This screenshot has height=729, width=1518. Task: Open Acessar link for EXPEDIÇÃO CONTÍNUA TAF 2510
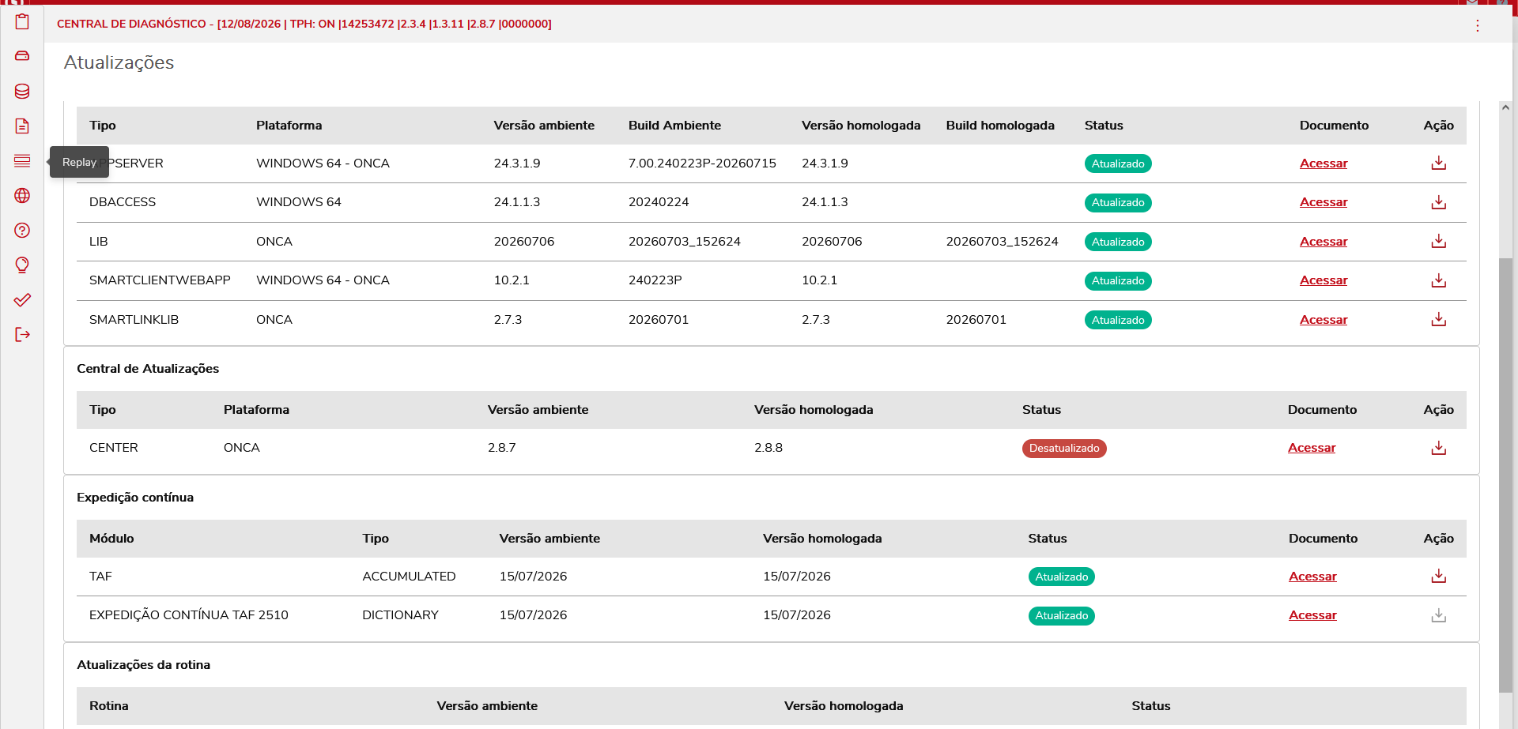(1312, 615)
